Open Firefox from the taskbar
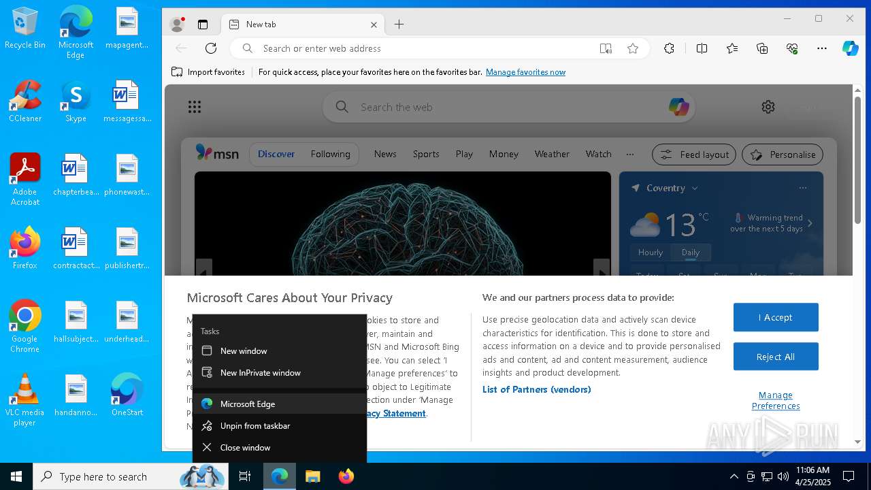Screen dimensions: 871x490 coord(346,476)
